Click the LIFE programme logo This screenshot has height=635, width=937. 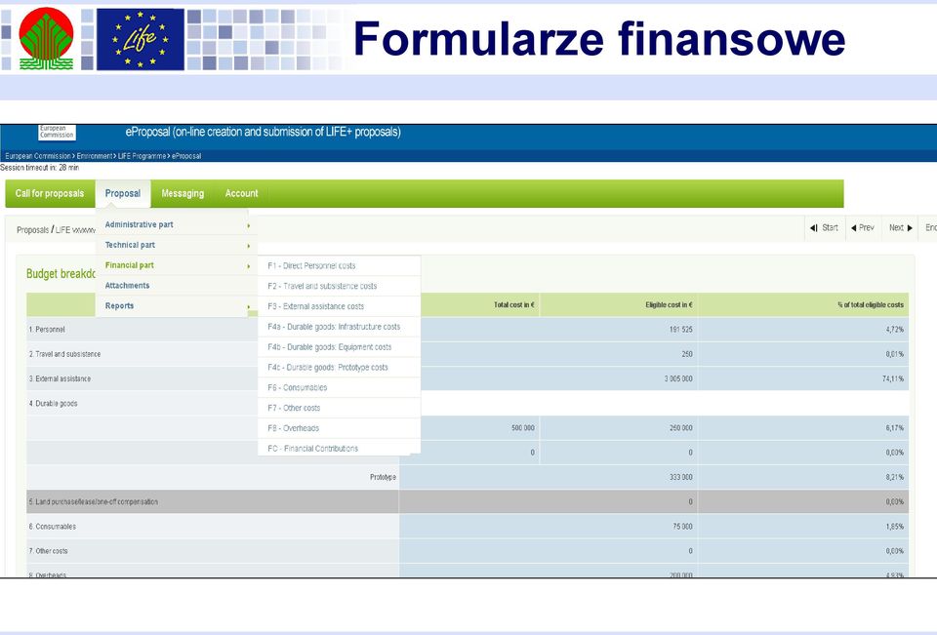point(141,39)
